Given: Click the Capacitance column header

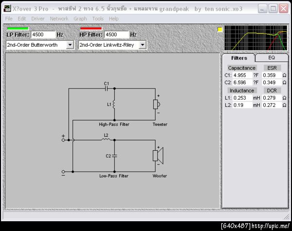Looking at the screenshot, I should (242, 68).
